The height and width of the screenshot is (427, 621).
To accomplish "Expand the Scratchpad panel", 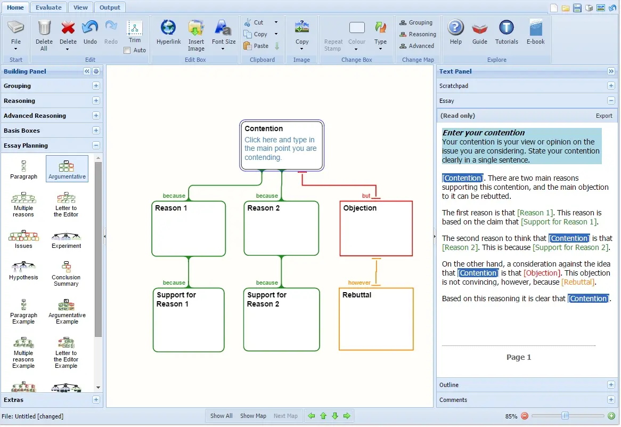I will pos(611,86).
